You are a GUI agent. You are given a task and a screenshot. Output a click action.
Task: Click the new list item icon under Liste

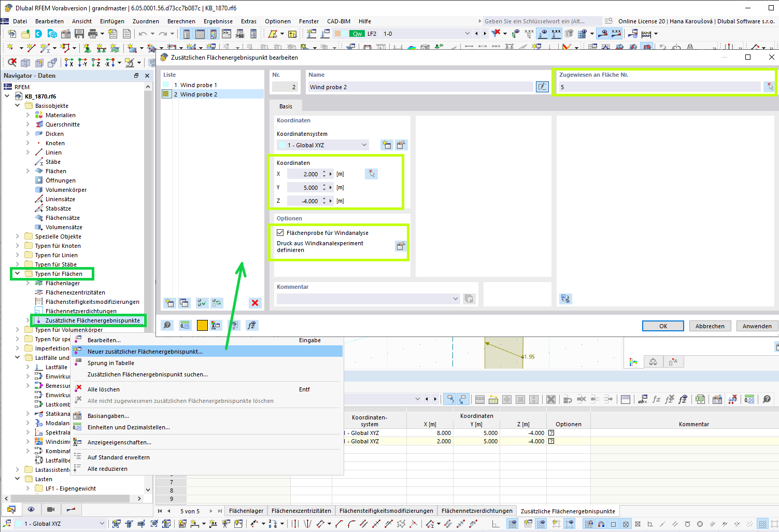click(169, 303)
